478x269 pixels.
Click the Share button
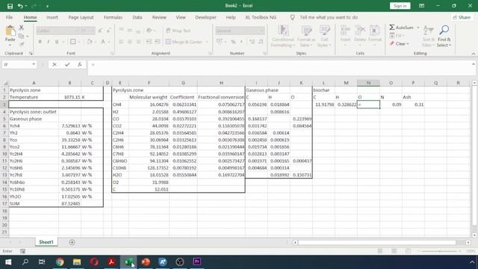(462, 17)
